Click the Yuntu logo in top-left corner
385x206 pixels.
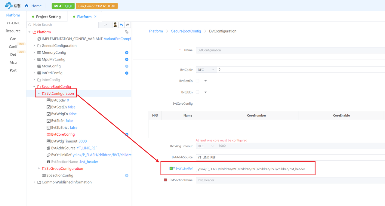(x=13, y=6)
